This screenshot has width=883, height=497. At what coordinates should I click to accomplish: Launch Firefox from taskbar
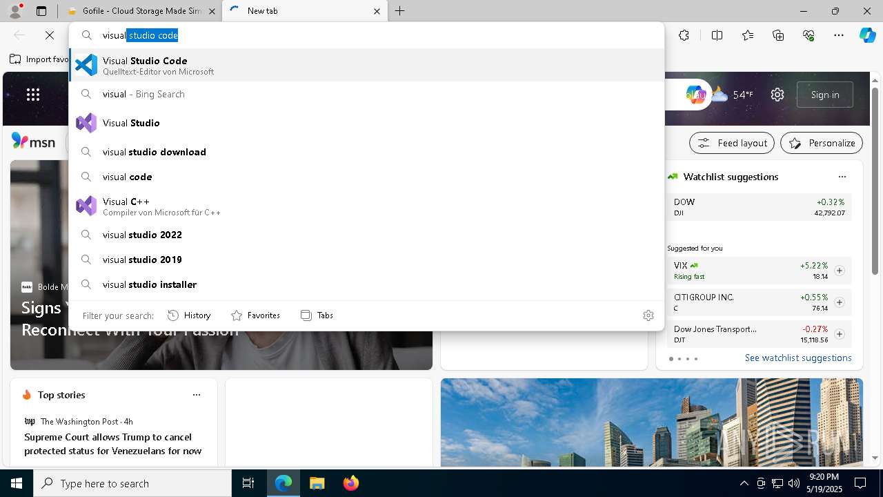pos(350,483)
